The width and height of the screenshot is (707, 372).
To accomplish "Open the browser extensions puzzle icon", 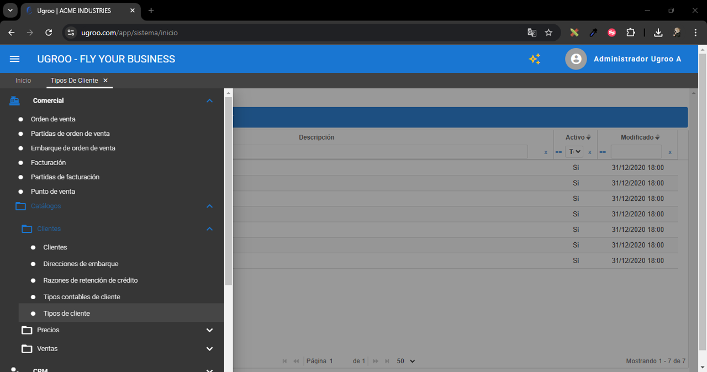I will click(x=630, y=33).
